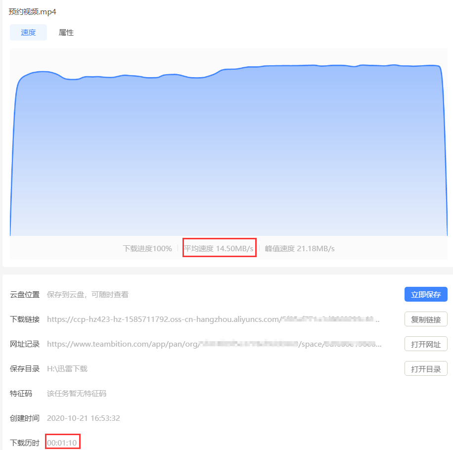
Task: Select the creation time 2020-10-21 16:53:32
Action: (83, 418)
